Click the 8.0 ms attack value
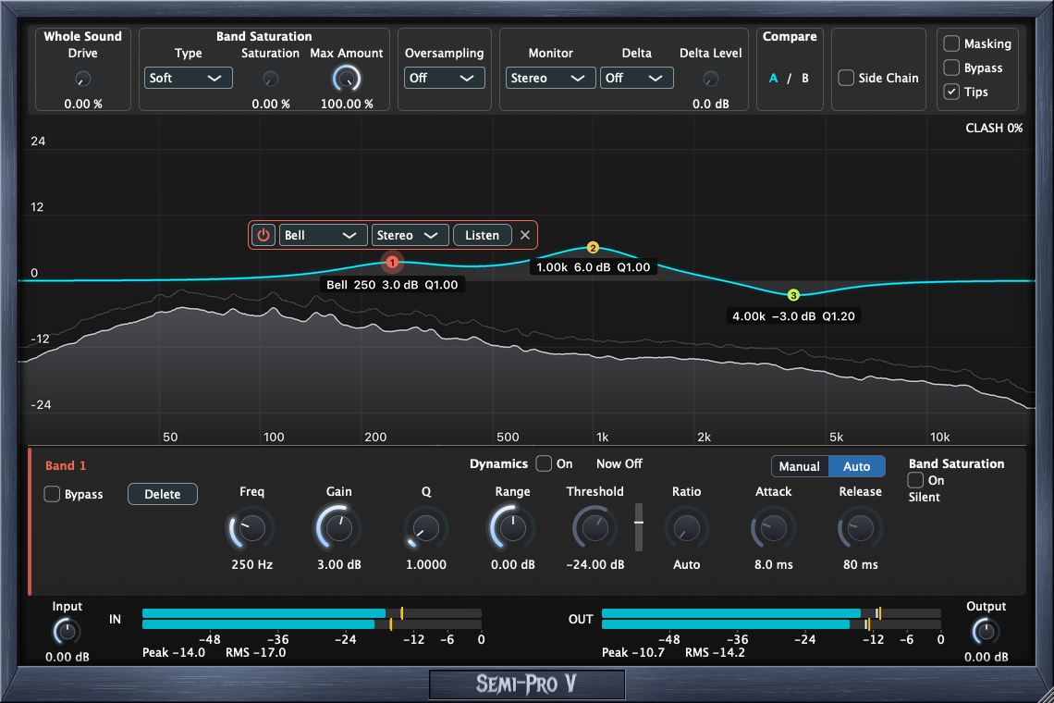The width and height of the screenshot is (1054, 703). pos(773,565)
